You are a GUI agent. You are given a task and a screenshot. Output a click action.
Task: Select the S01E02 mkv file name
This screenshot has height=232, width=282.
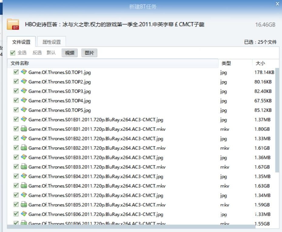pos(97,148)
